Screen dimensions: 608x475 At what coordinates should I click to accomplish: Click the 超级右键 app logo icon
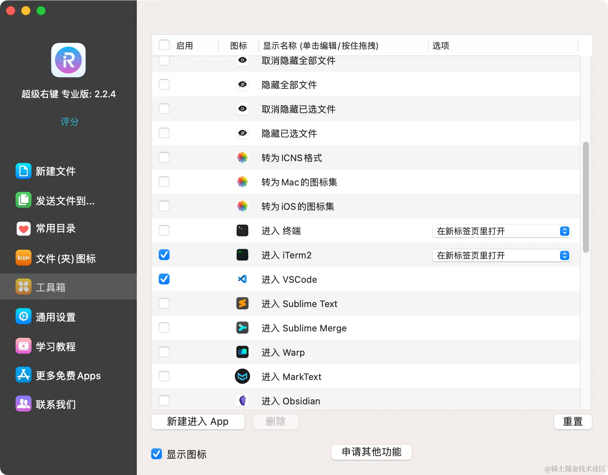[68, 60]
